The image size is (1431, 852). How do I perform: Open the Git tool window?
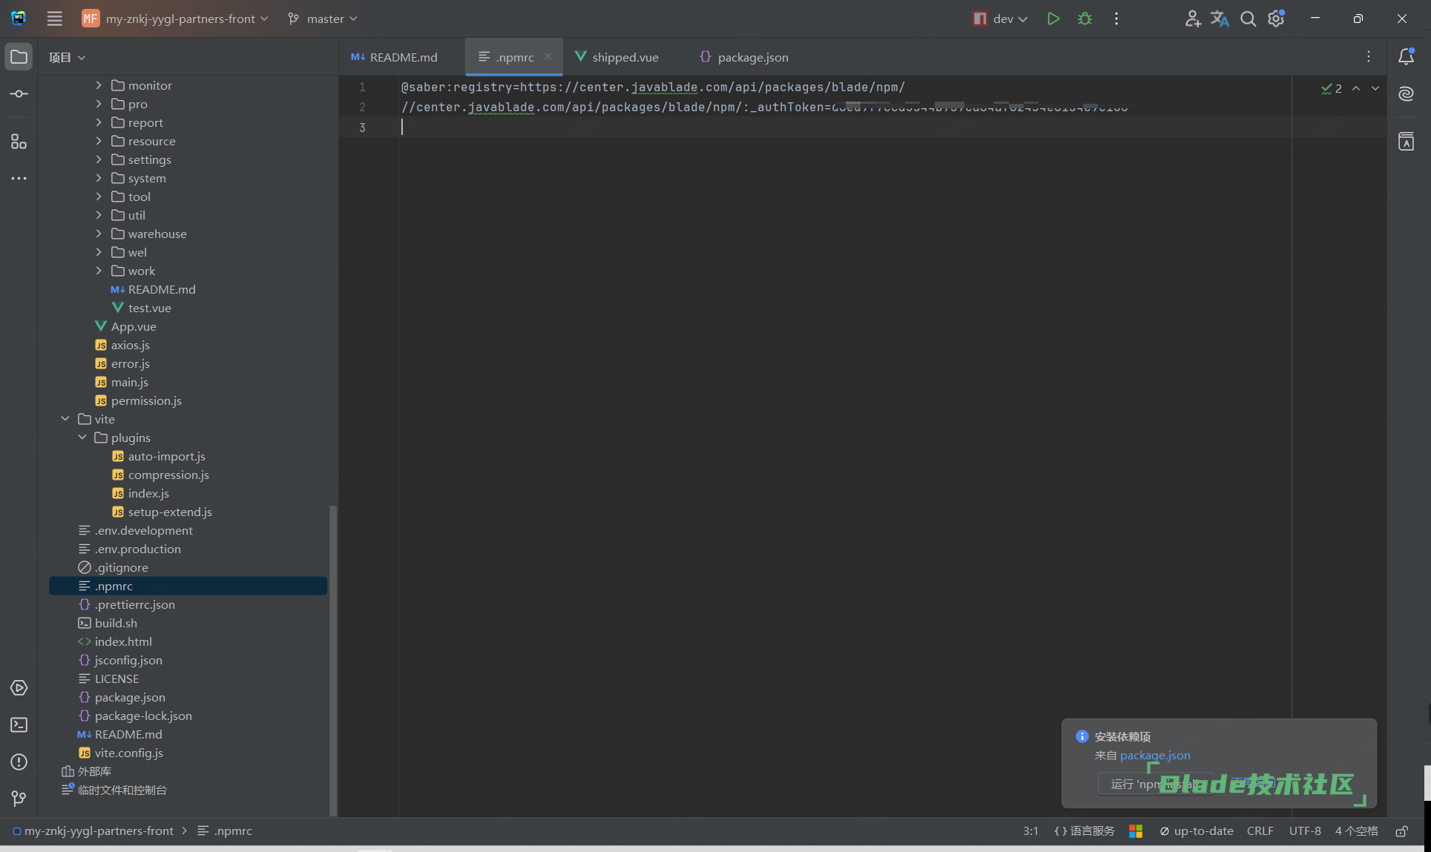pyautogui.click(x=19, y=799)
